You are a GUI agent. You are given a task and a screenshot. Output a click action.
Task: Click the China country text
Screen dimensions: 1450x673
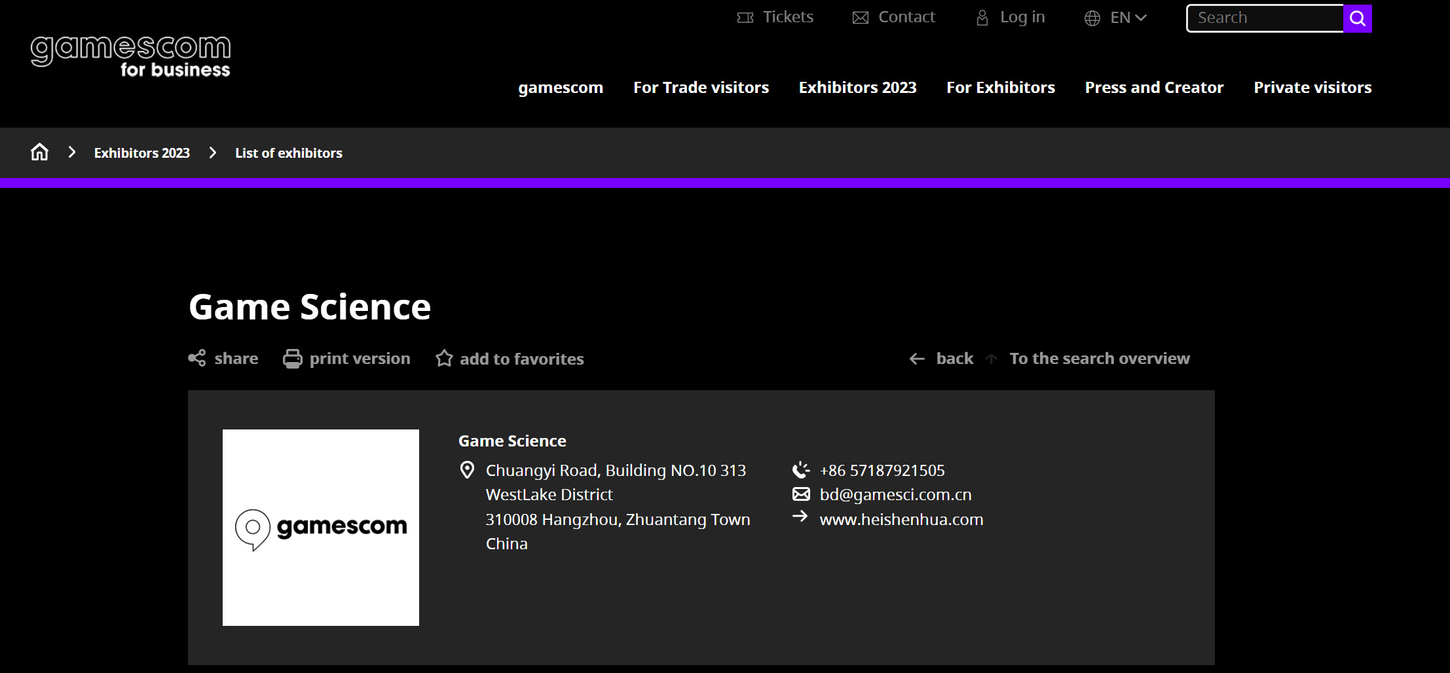[507, 544]
